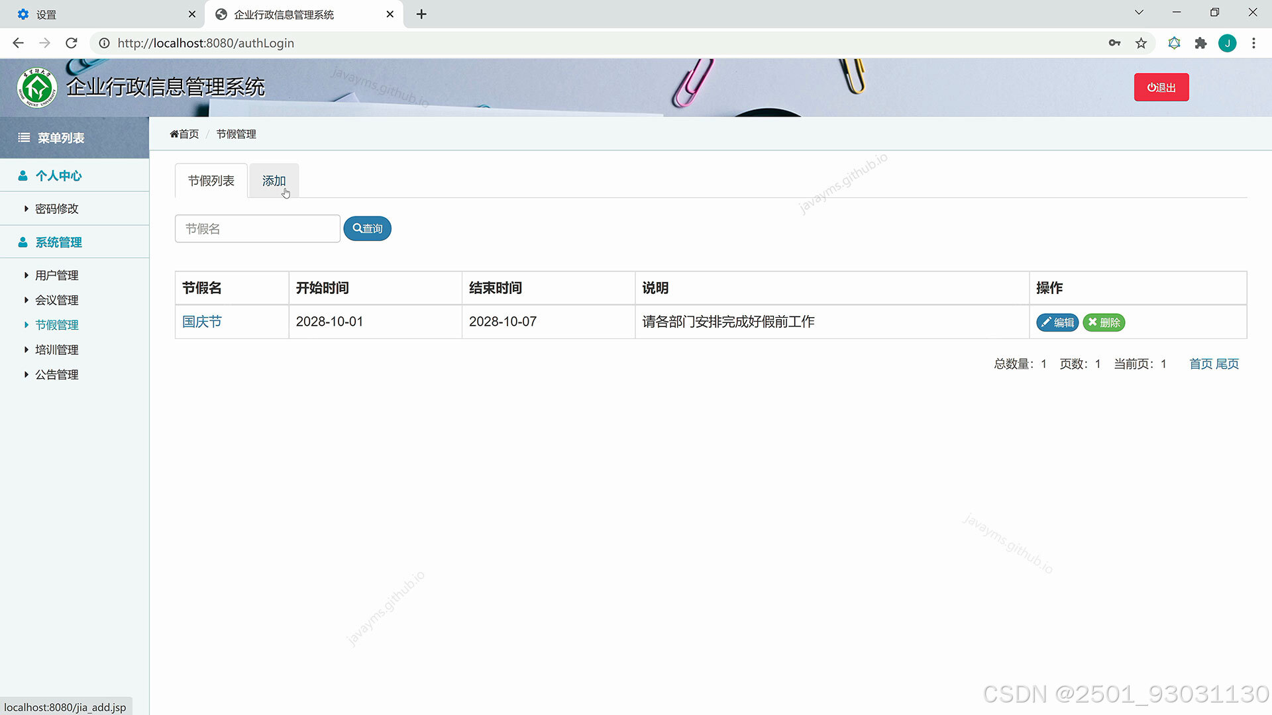
Task: Click description 请各部门安排完成好假前工作
Action: 728,322
